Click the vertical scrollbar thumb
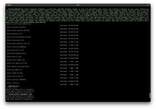This screenshot has width=156, height=109. [x=150, y=95]
